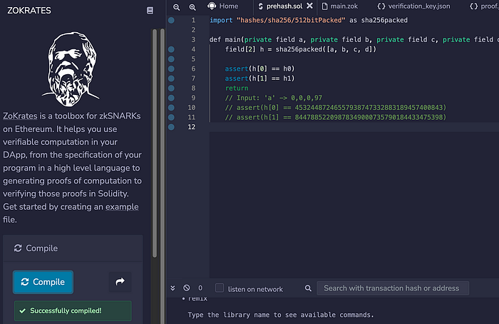Screen dimensions: 499x324
Task: Open the verification_key.json tab
Action: pos(414,6)
